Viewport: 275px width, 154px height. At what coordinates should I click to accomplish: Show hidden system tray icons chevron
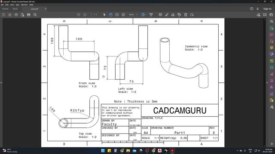coord(238,151)
